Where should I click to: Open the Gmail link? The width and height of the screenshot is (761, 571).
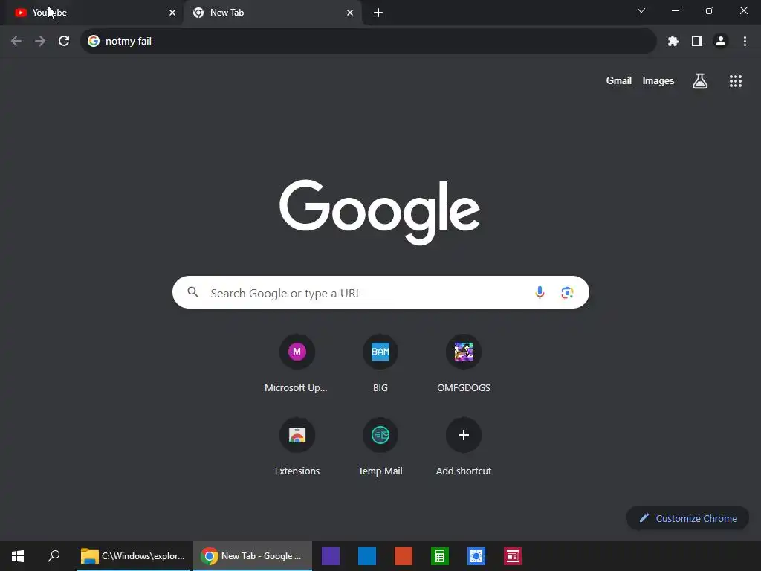tap(619, 80)
